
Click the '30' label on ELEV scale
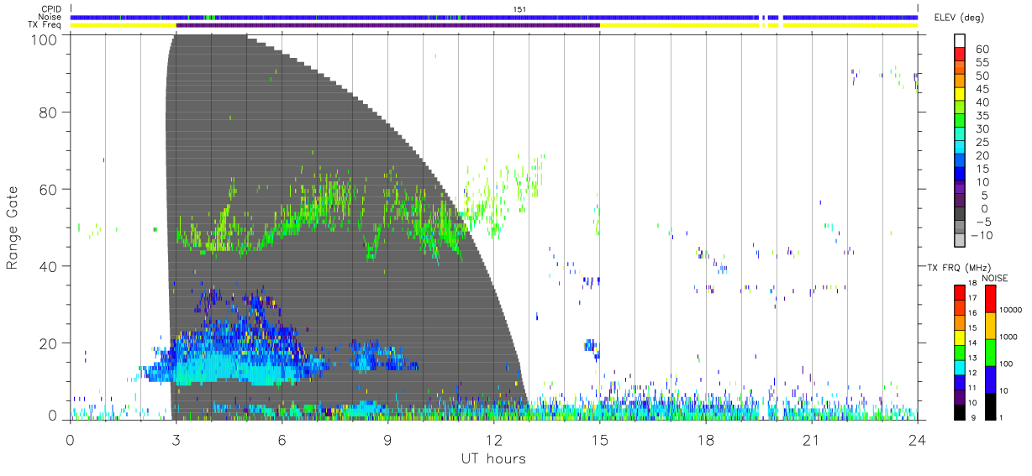click(981, 128)
